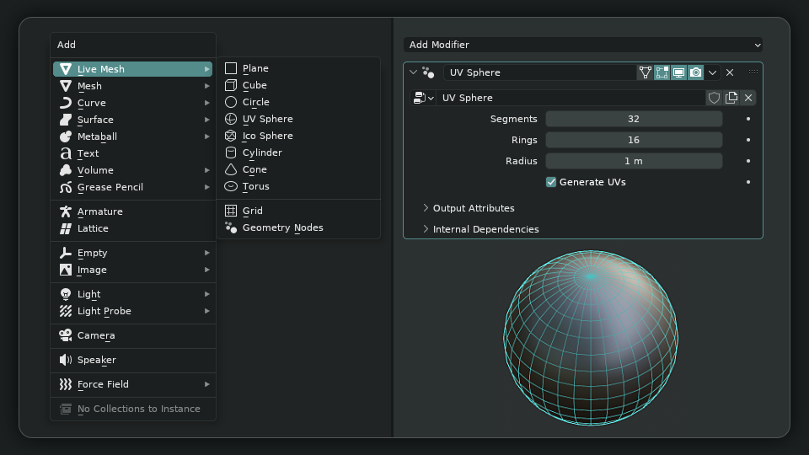Click the Lattice icon

[x=66, y=228]
